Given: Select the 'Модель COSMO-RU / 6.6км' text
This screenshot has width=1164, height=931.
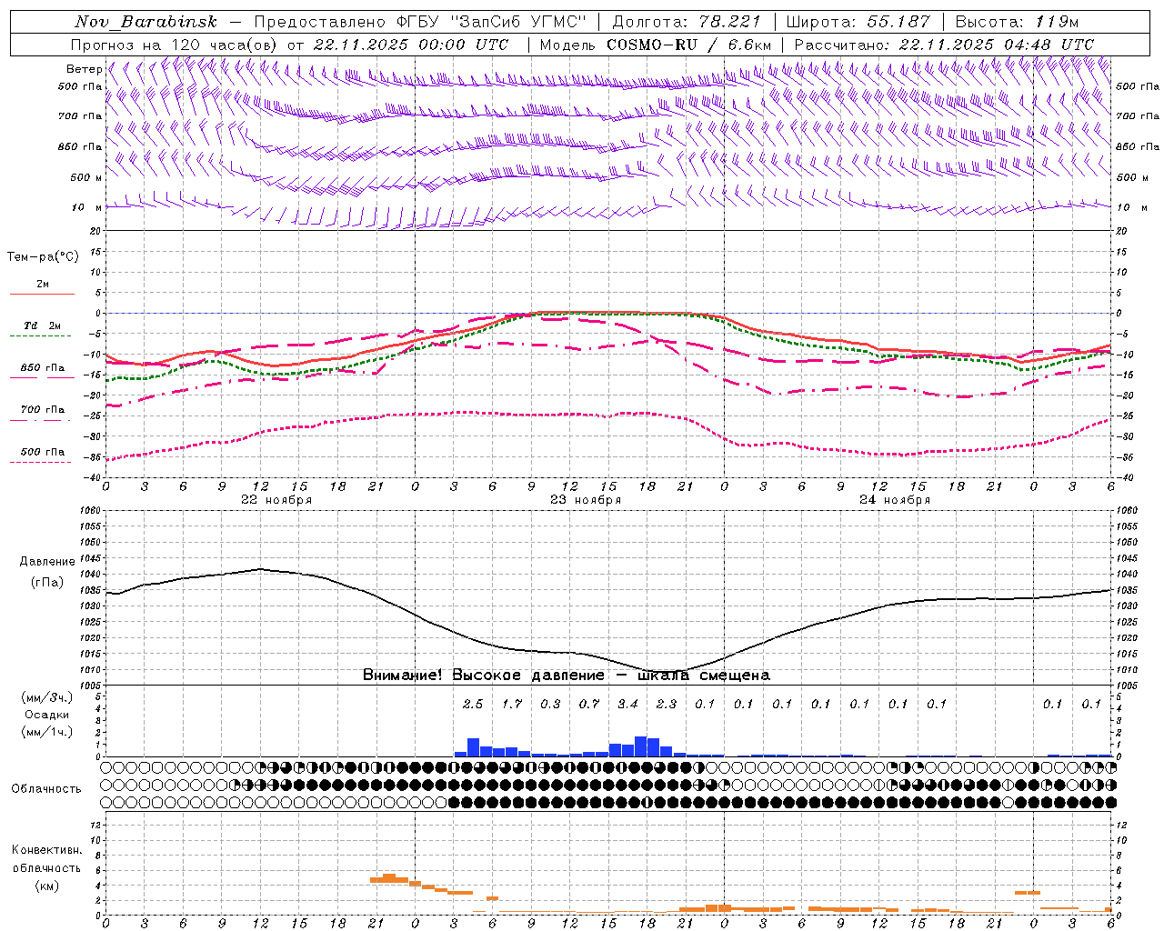Looking at the screenshot, I should pyautogui.click(x=656, y=45).
